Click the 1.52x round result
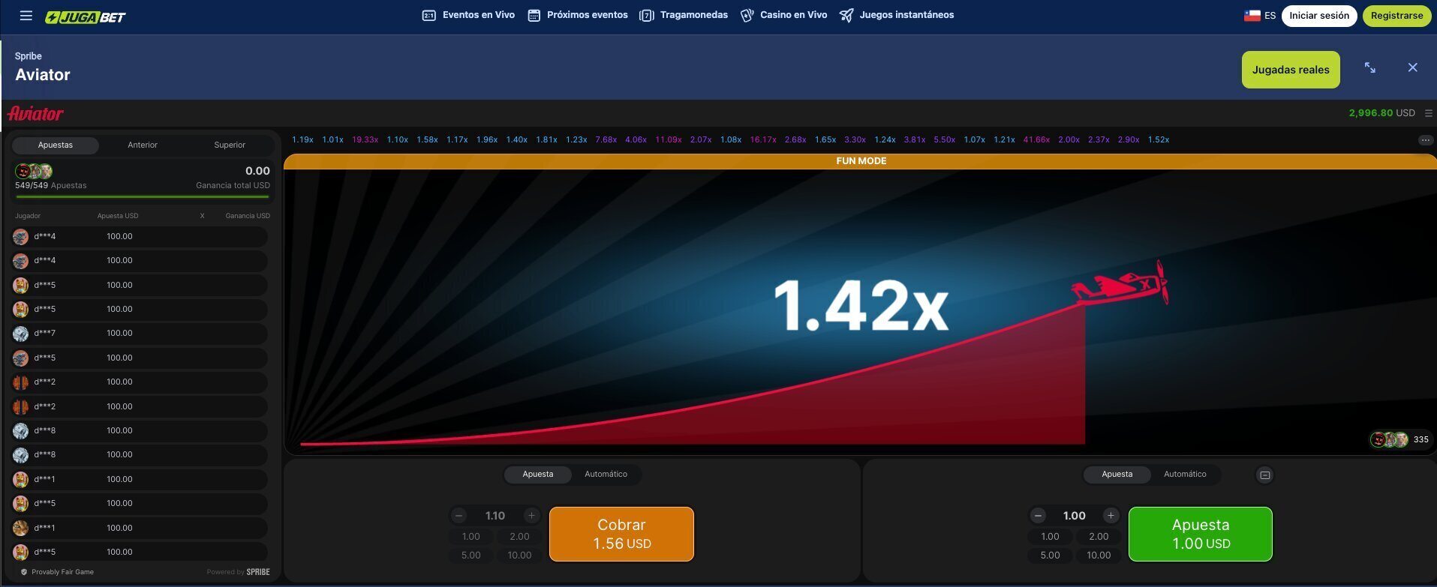The height and width of the screenshot is (587, 1437). (x=1159, y=139)
